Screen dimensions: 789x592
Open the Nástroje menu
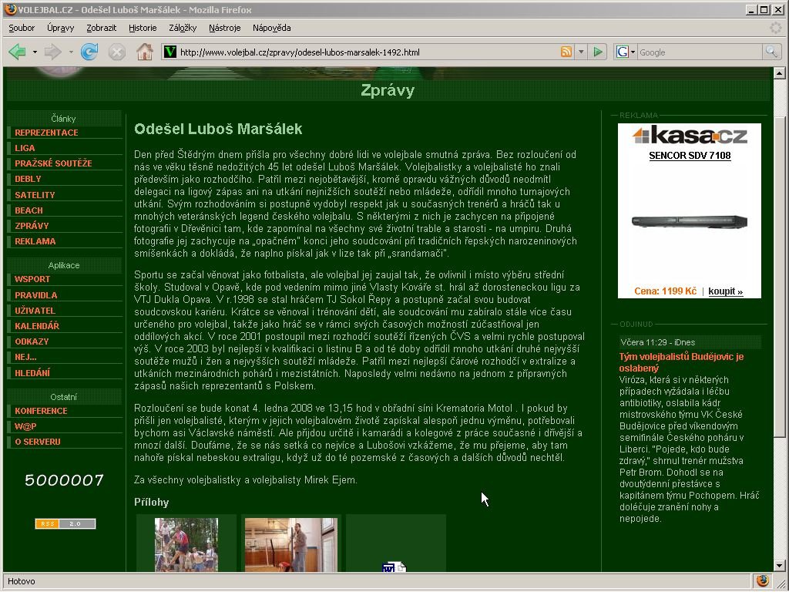(224, 28)
